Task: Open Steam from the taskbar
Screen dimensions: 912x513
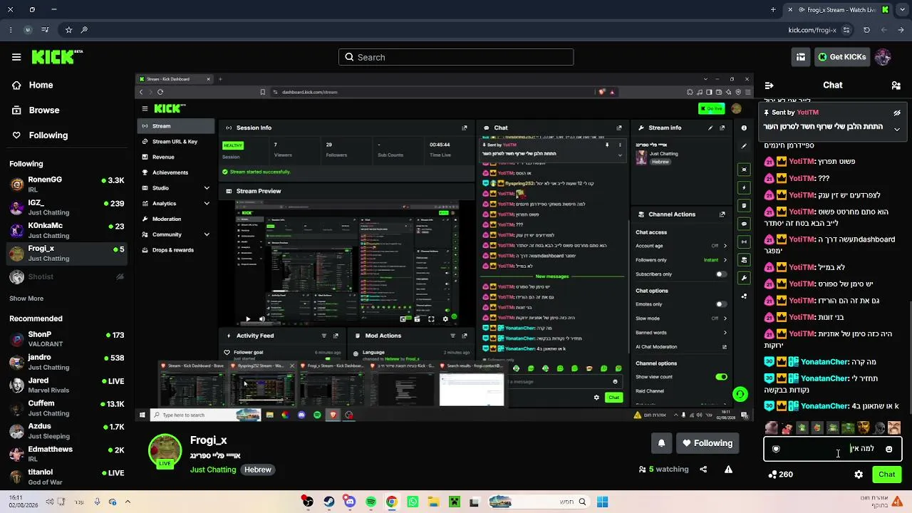Action: point(328,502)
